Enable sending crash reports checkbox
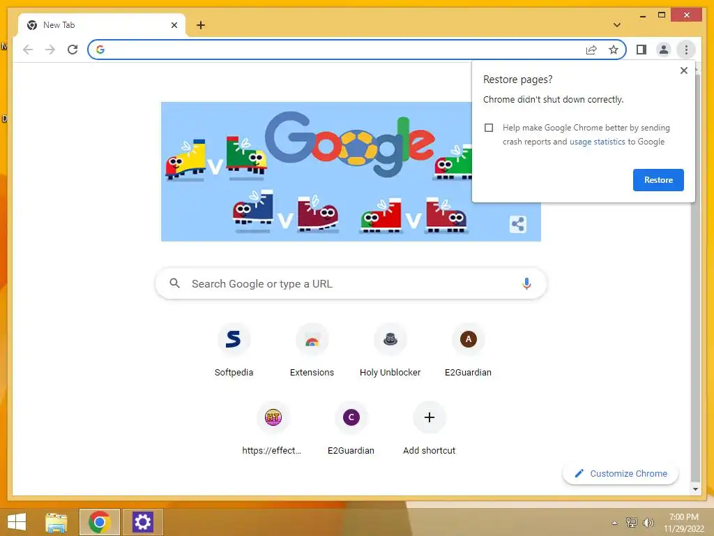Viewport: 714px width, 536px height. coord(489,128)
